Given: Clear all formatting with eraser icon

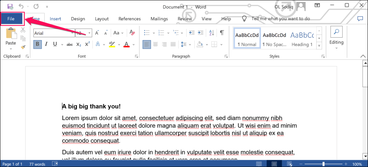Looking at the screenshot, I should coord(132,33).
